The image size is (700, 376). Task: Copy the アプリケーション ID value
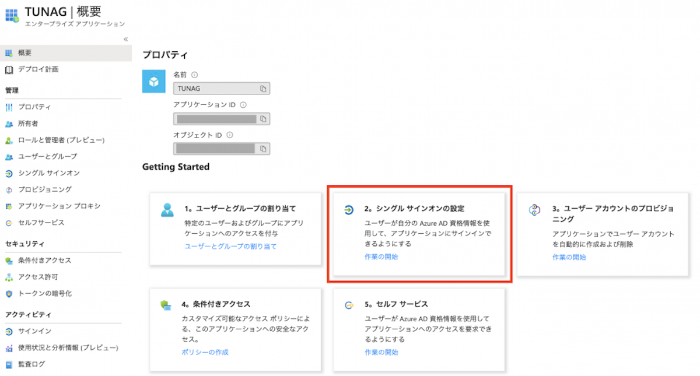click(263, 119)
